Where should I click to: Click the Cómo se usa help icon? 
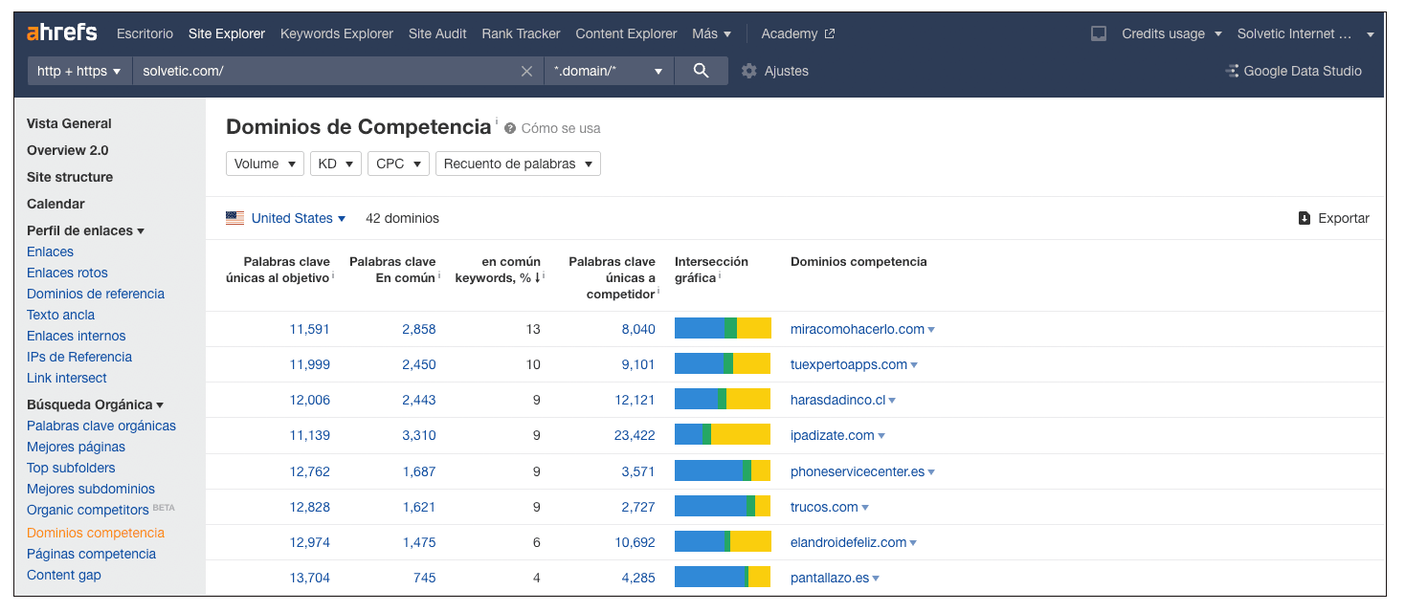coord(510,128)
